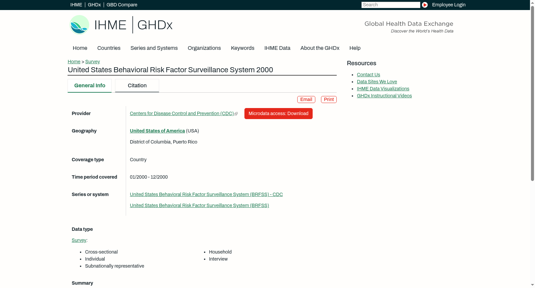Click the "Interview" list item
This screenshot has width=535, height=288.
pos(218,259)
